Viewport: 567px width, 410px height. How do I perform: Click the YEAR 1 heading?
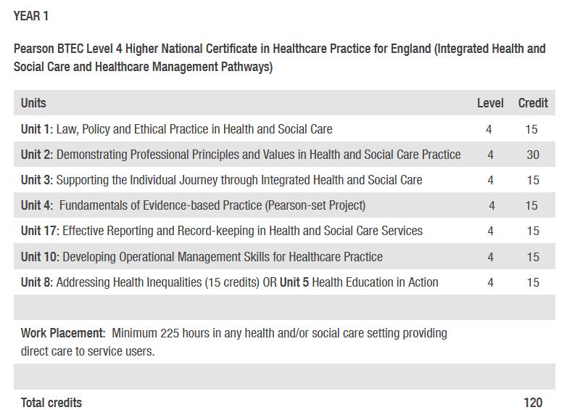coord(31,16)
